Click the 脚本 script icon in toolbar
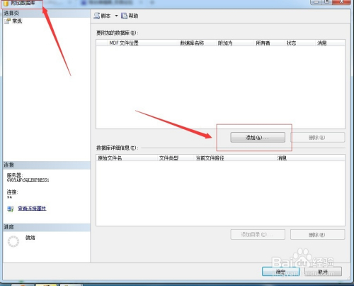Screen dimensions: 354x286 pyautogui.click(x=97, y=16)
